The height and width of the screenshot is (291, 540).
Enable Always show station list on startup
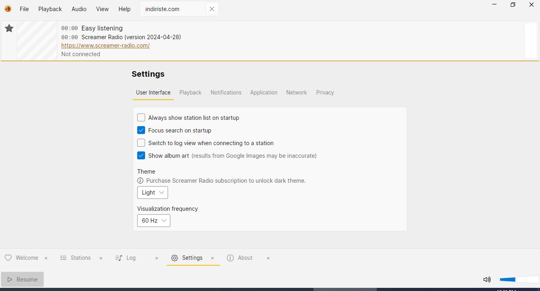tap(141, 117)
